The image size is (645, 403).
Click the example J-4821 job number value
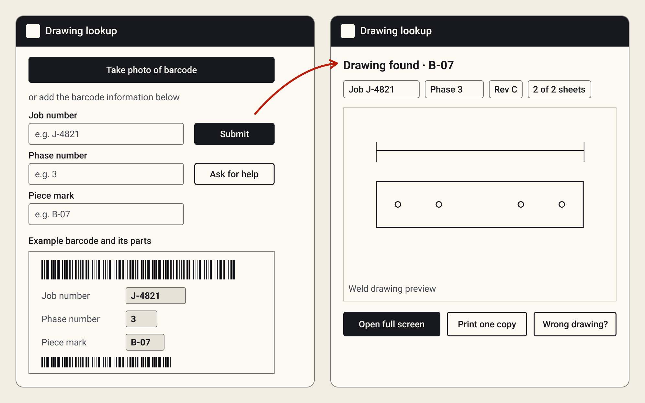tap(156, 296)
